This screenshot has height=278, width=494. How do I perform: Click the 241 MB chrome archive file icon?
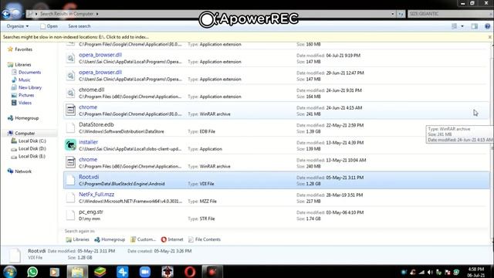click(70, 110)
